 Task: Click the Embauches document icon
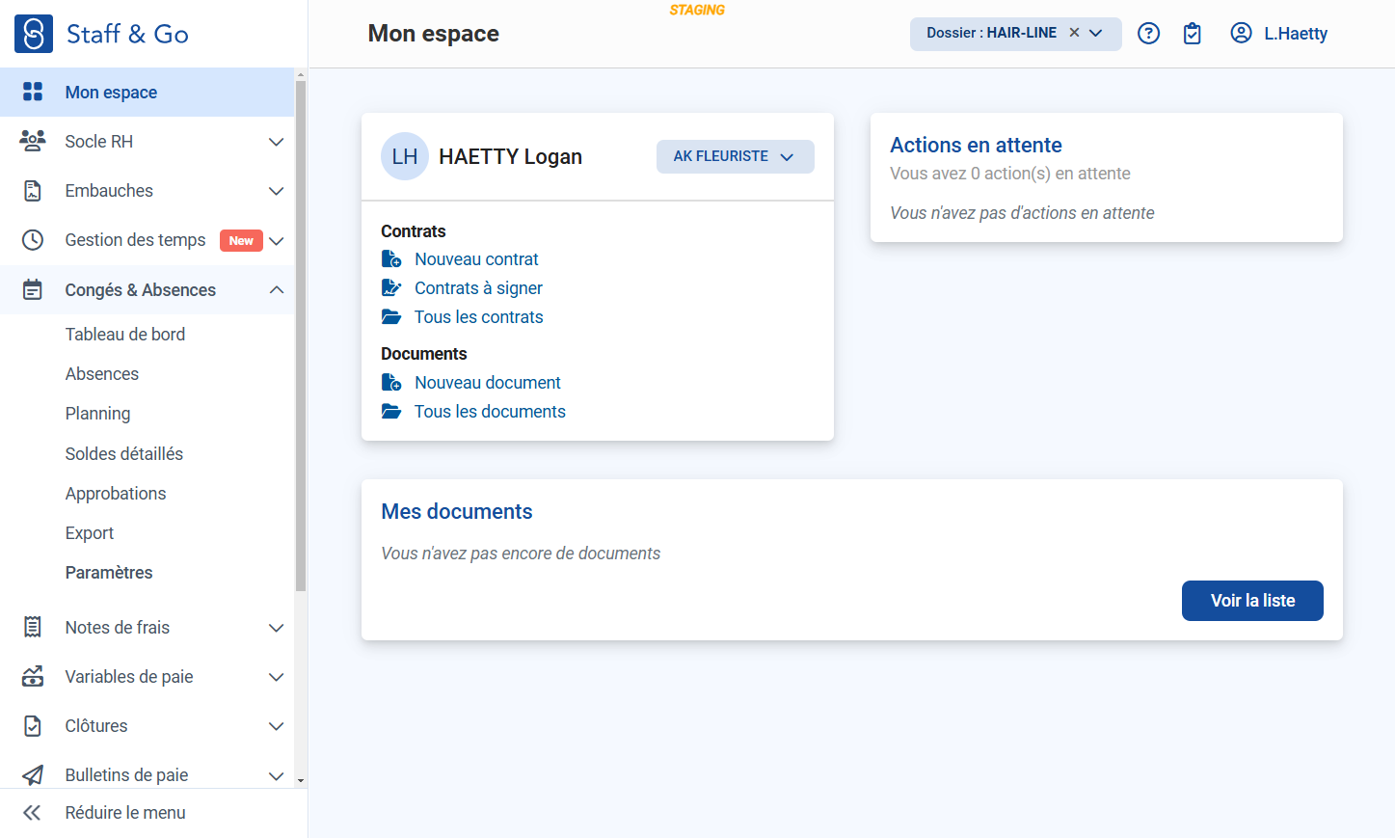[x=33, y=191]
